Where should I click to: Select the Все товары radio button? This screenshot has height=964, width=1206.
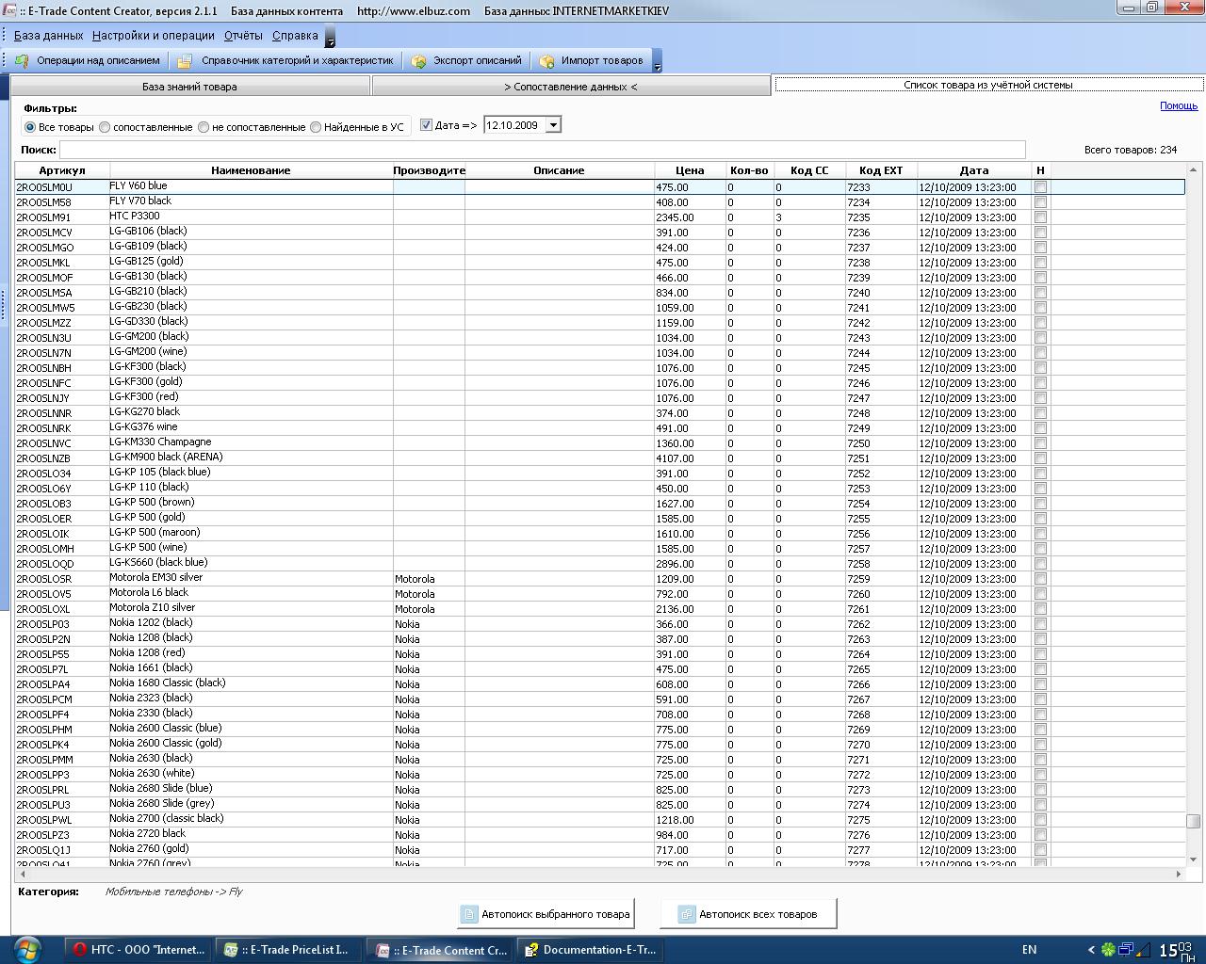pyautogui.click(x=30, y=127)
